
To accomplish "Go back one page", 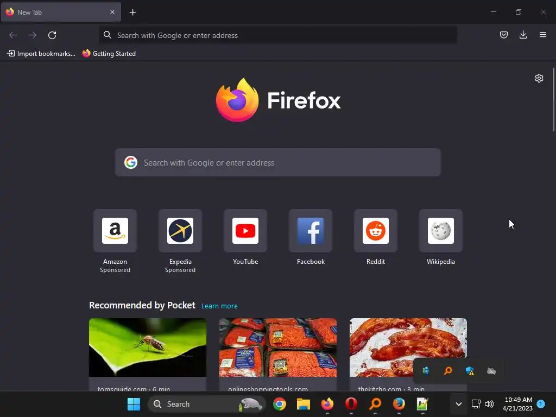I will point(13,35).
